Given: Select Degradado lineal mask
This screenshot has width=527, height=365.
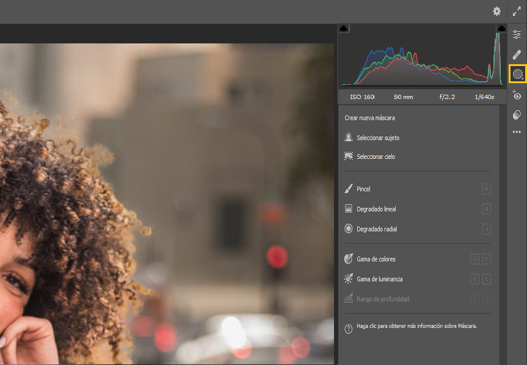Looking at the screenshot, I should pyautogui.click(x=418, y=209).
